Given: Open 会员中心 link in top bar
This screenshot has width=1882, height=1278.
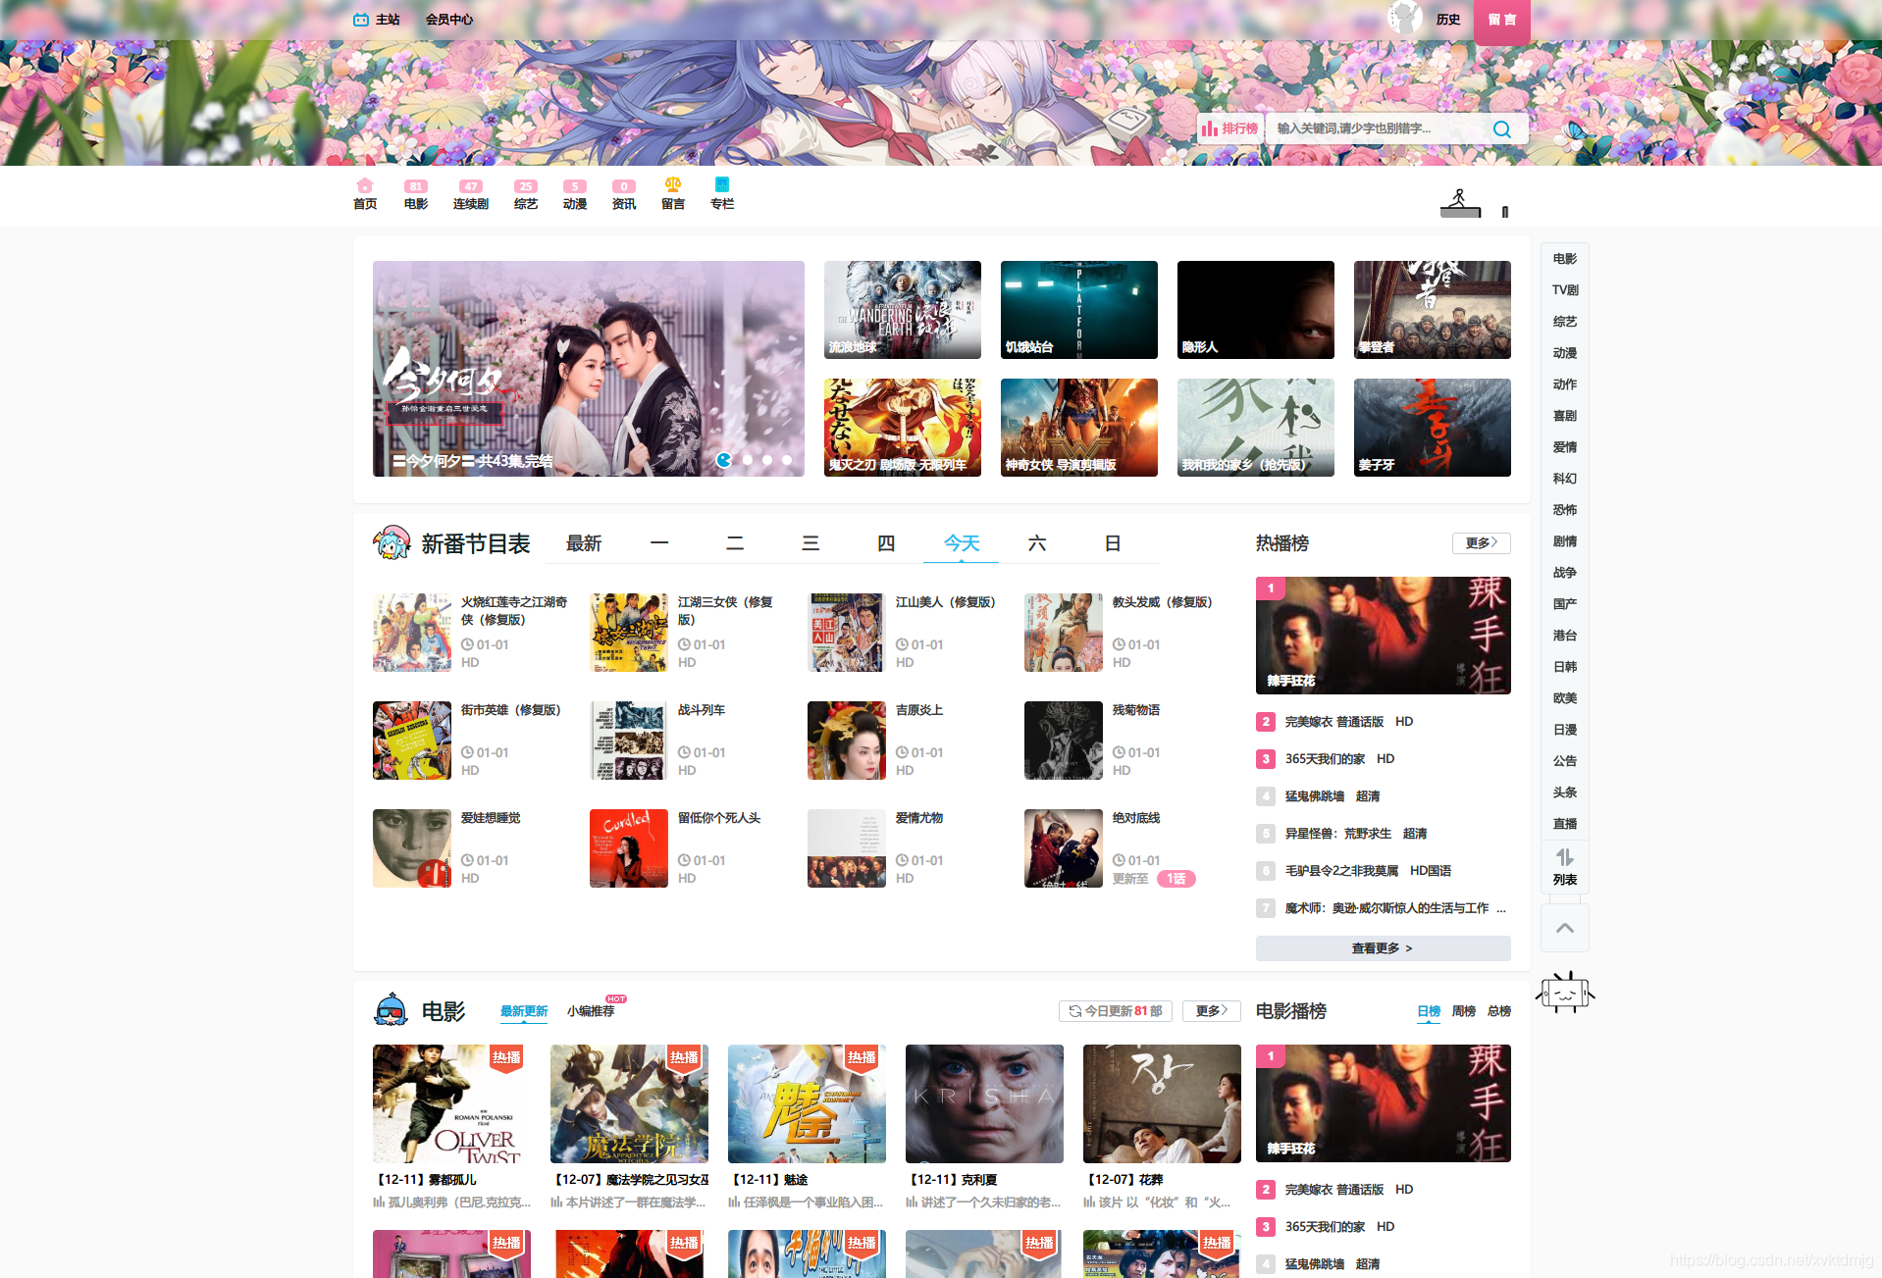Looking at the screenshot, I should (449, 20).
